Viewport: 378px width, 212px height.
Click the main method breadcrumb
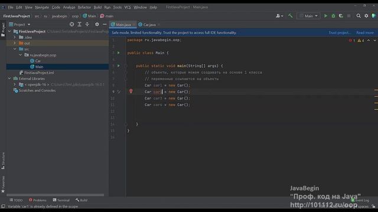(x=106, y=16)
